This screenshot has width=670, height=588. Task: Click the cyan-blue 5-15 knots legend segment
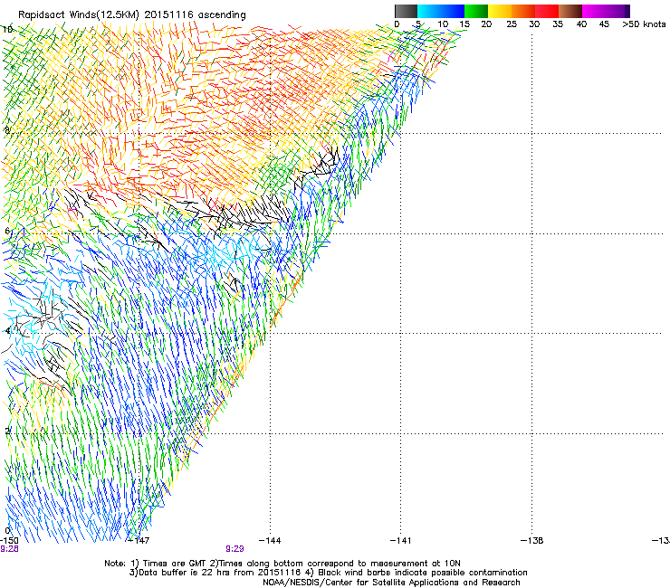[441, 11]
